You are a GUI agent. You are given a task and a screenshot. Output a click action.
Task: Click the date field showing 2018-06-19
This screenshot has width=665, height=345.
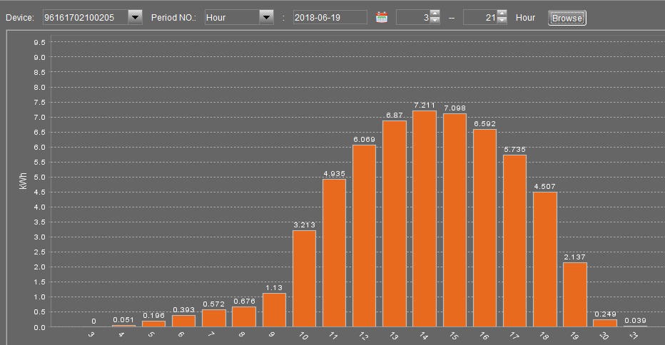pyautogui.click(x=330, y=18)
